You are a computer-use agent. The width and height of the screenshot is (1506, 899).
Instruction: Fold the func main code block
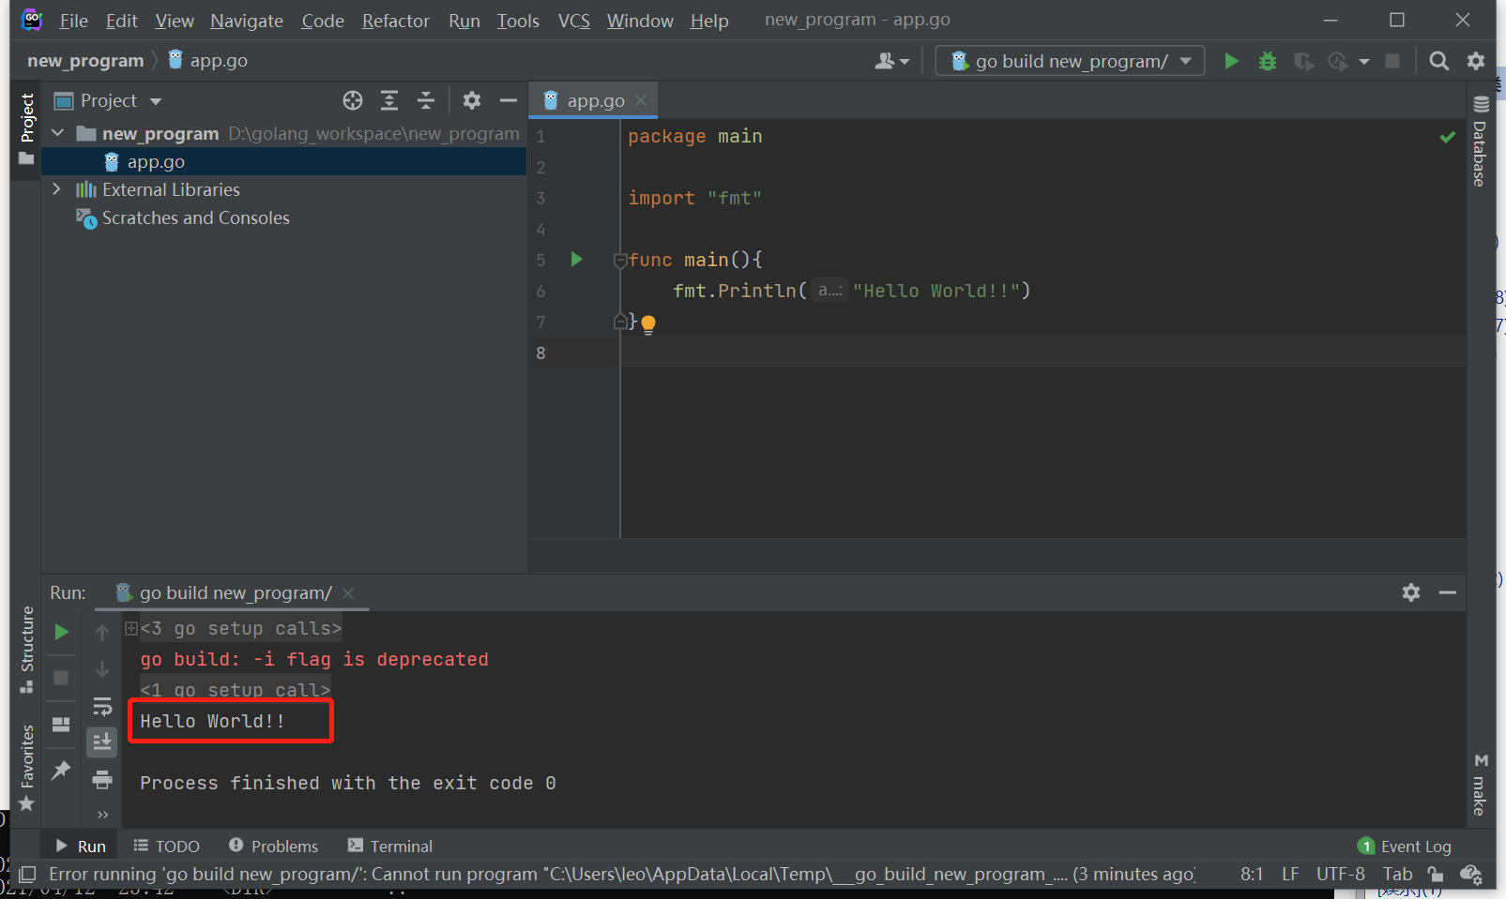point(620,260)
